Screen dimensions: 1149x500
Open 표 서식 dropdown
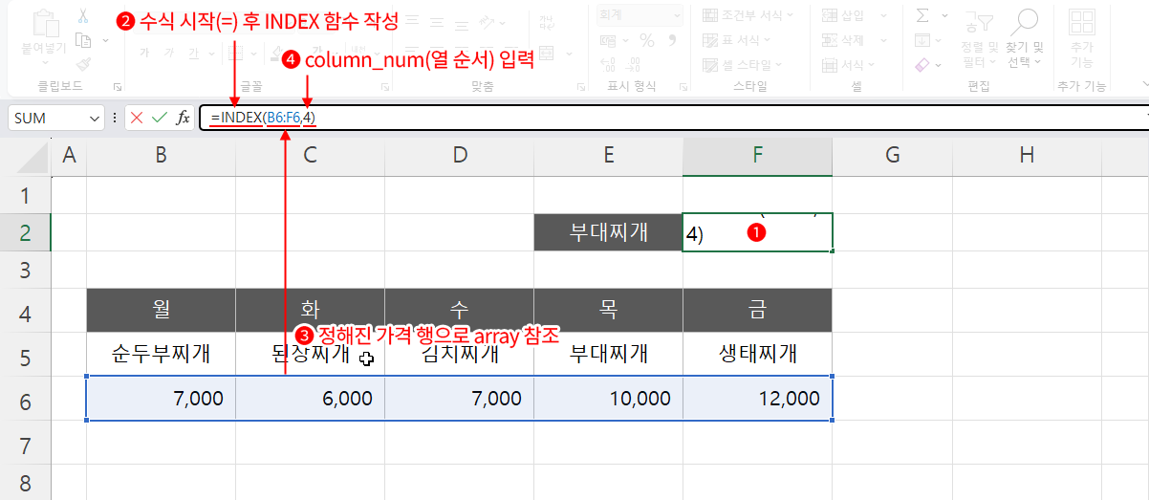[x=737, y=40]
